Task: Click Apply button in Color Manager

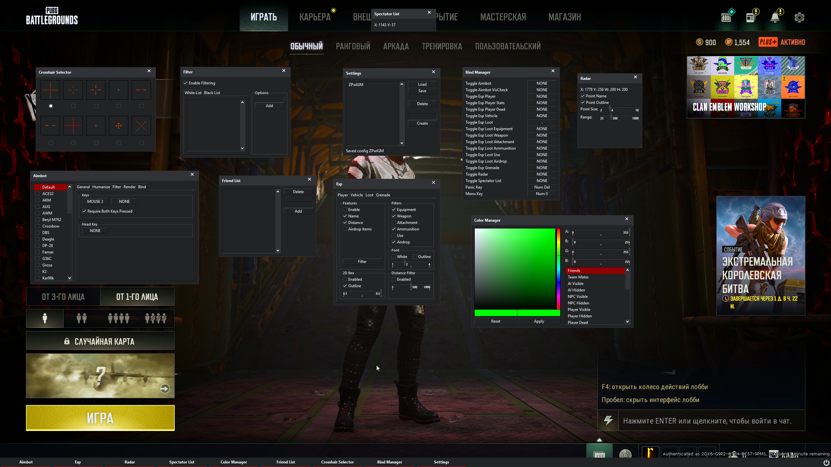Action: pyautogui.click(x=539, y=321)
